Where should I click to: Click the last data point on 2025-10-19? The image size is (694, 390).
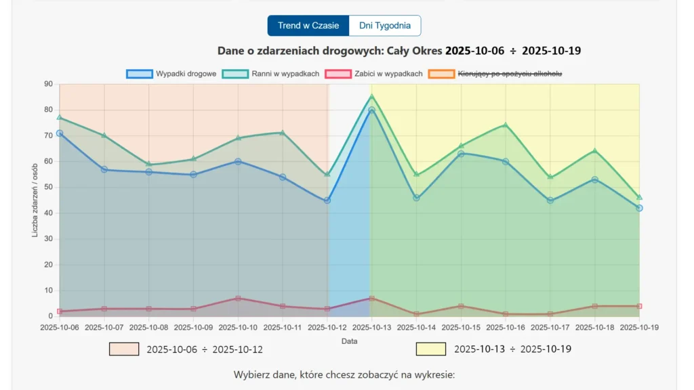638,208
